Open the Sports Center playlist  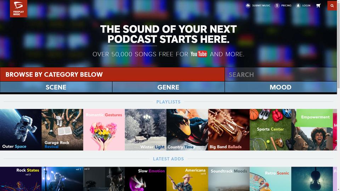coord(271,130)
